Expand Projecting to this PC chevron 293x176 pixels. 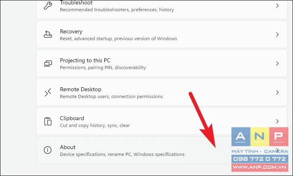277,63
